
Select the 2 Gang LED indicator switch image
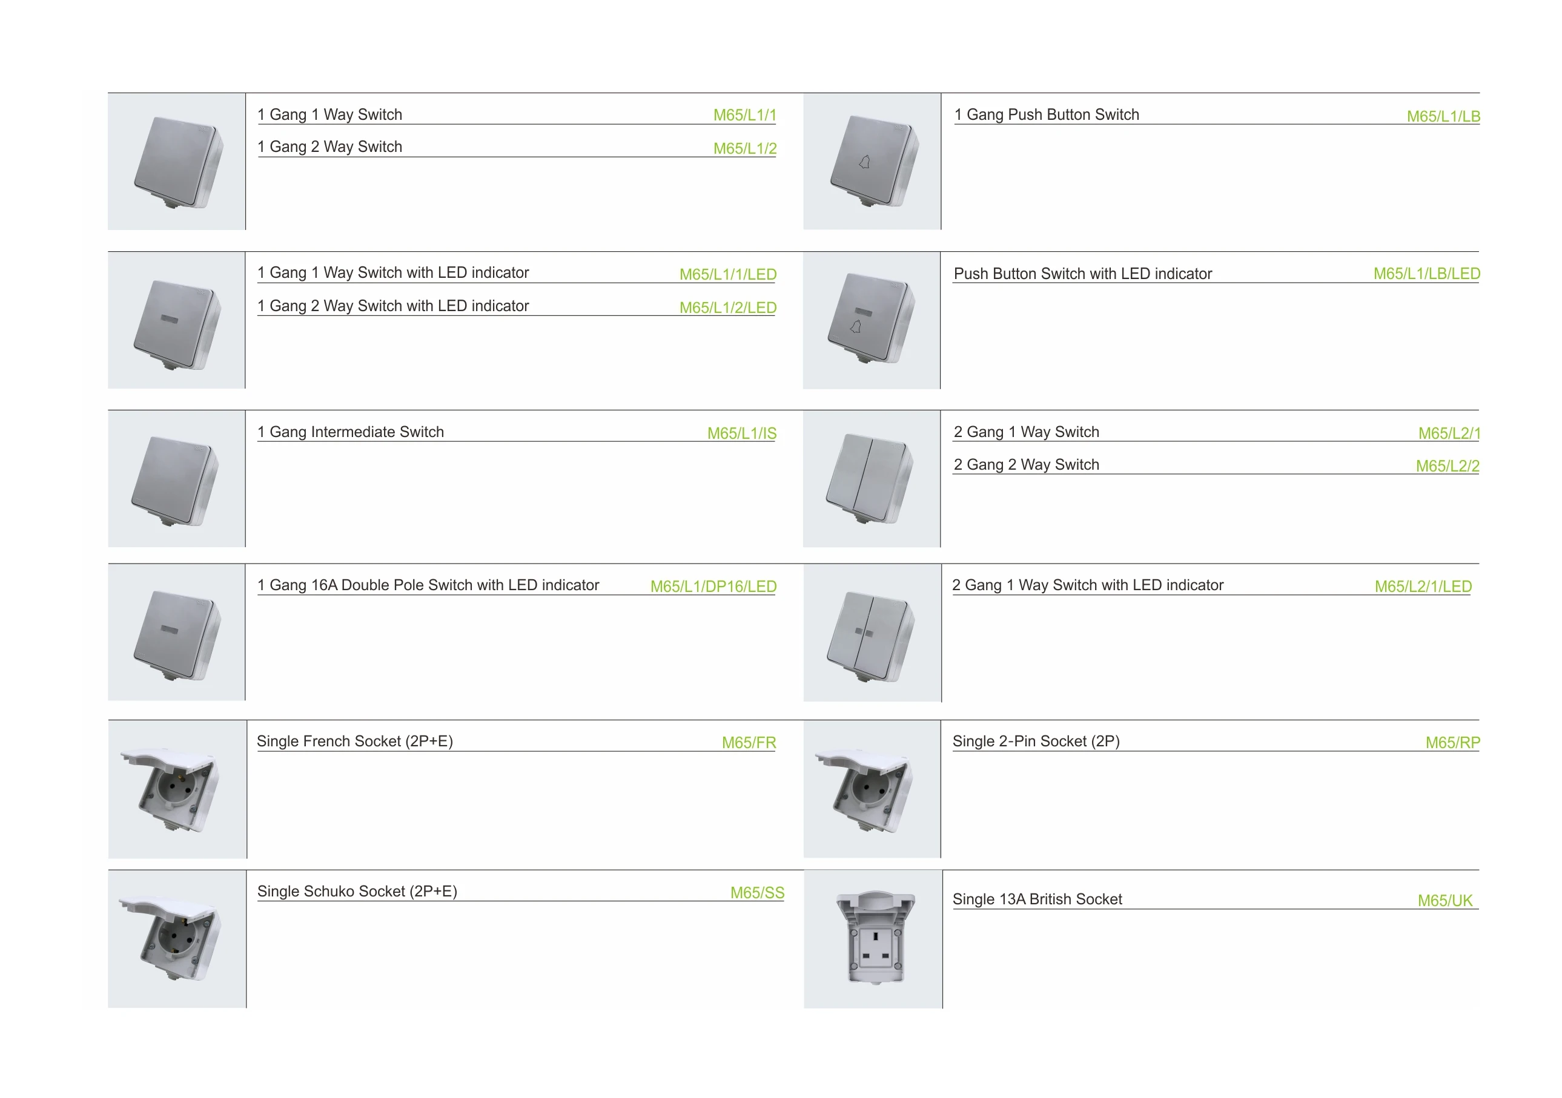[x=872, y=633]
